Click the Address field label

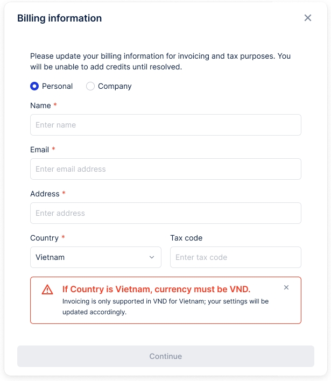[x=45, y=194]
